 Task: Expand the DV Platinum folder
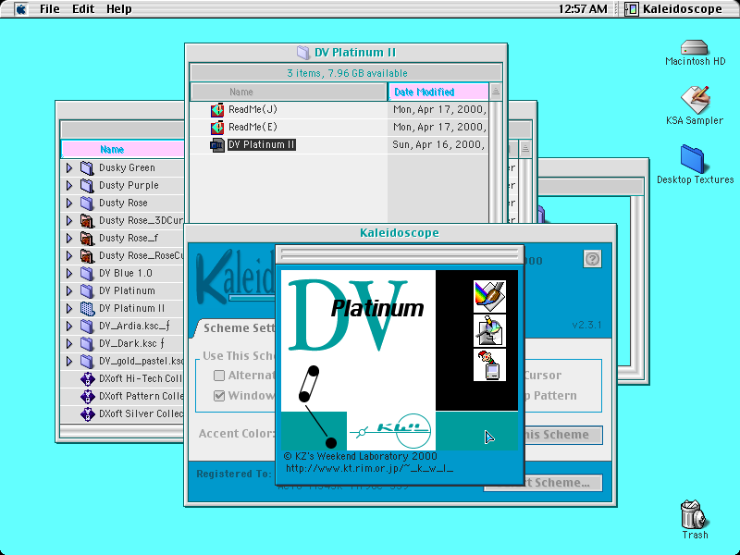(x=69, y=290)
